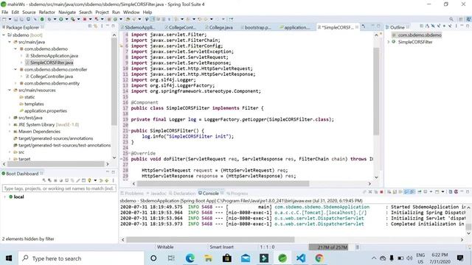The height and width of the screenshot is (265, 472).
Task: Open Microsoft Store from the taskbar
Action: tap(227, 258)
